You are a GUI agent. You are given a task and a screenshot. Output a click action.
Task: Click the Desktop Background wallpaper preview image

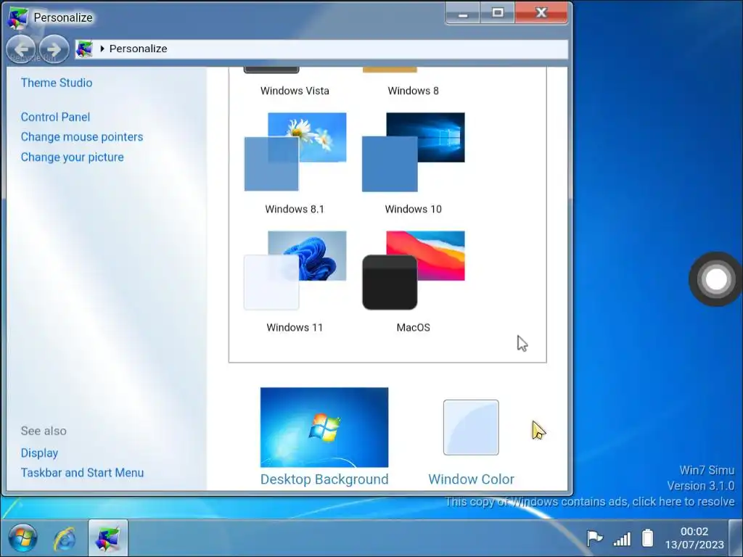324,427
